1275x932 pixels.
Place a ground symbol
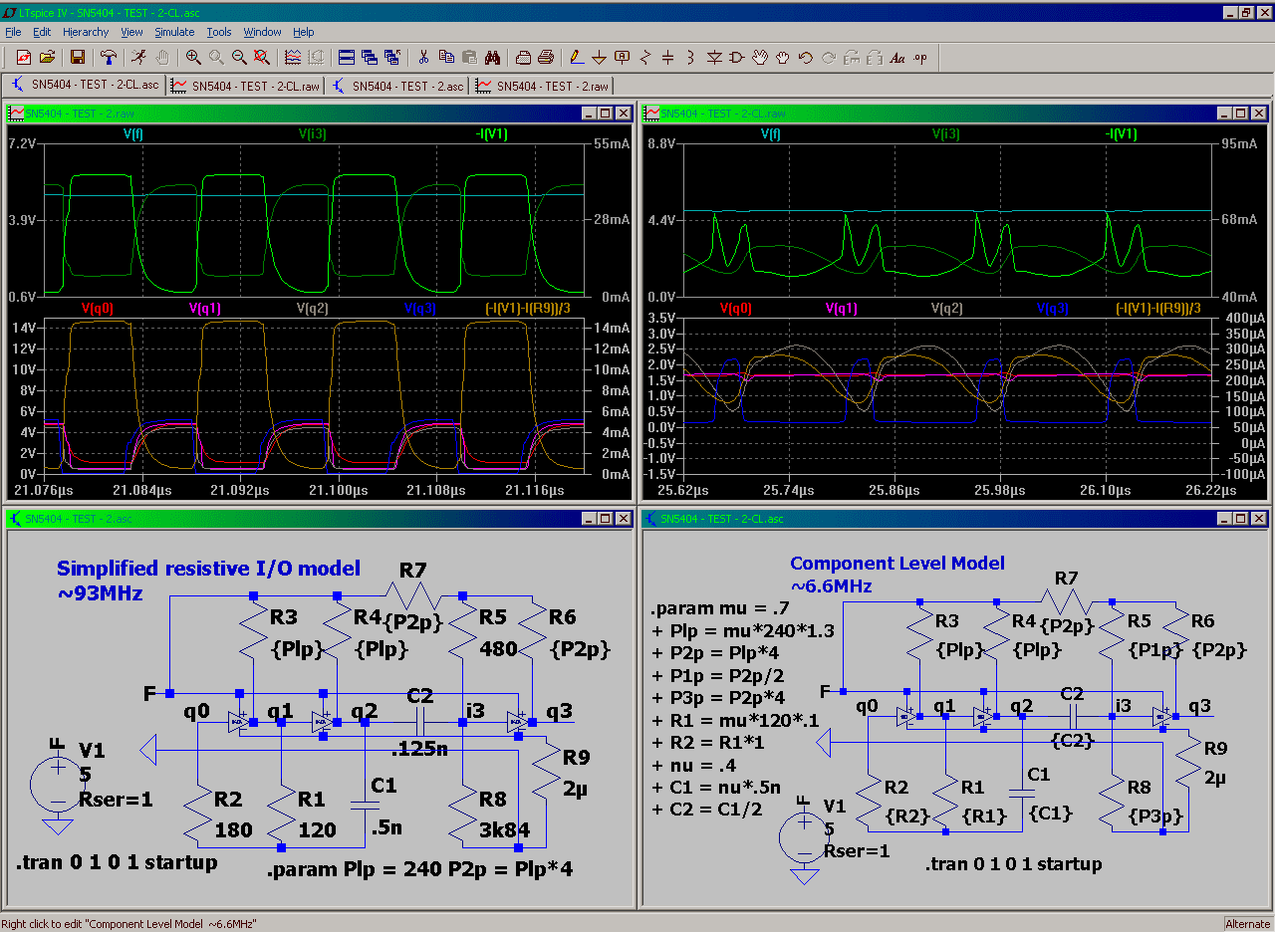(599, 57)
